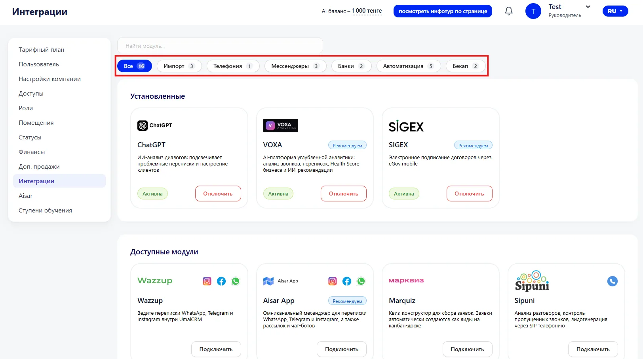
Task: Show the Мессенджеры category
Action: tap(295, 66)
